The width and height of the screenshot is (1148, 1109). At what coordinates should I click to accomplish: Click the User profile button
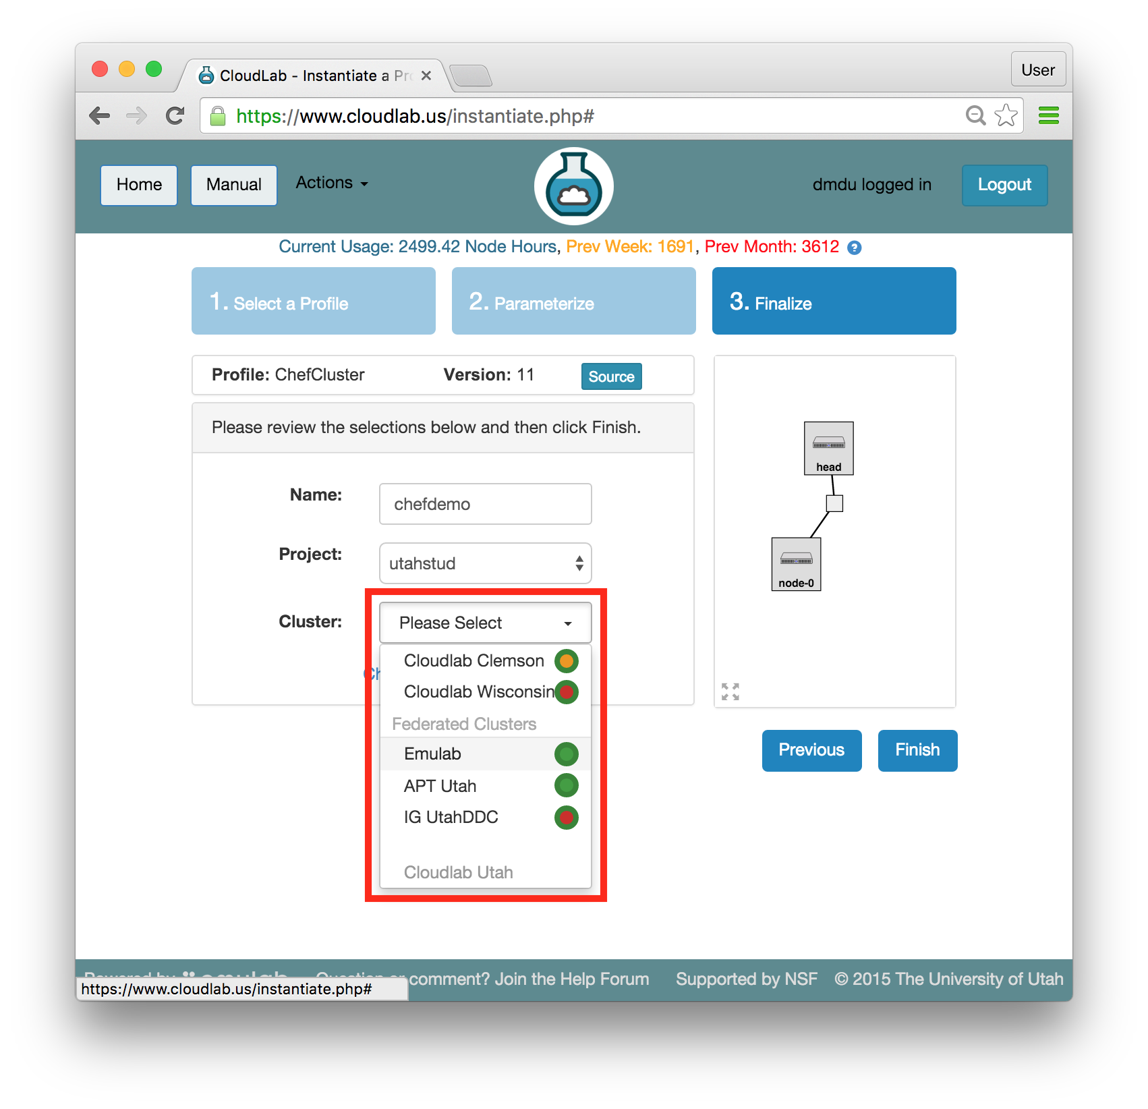1038,69
